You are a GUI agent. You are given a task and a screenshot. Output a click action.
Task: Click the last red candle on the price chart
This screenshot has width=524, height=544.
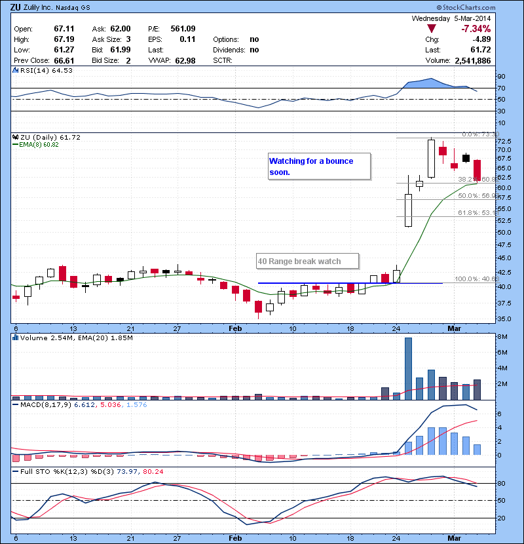pyautogui.click(x=477, y=170)
